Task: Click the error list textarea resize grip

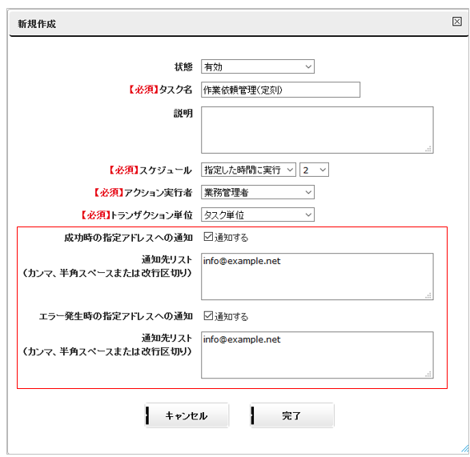Action: coord(428,374)
